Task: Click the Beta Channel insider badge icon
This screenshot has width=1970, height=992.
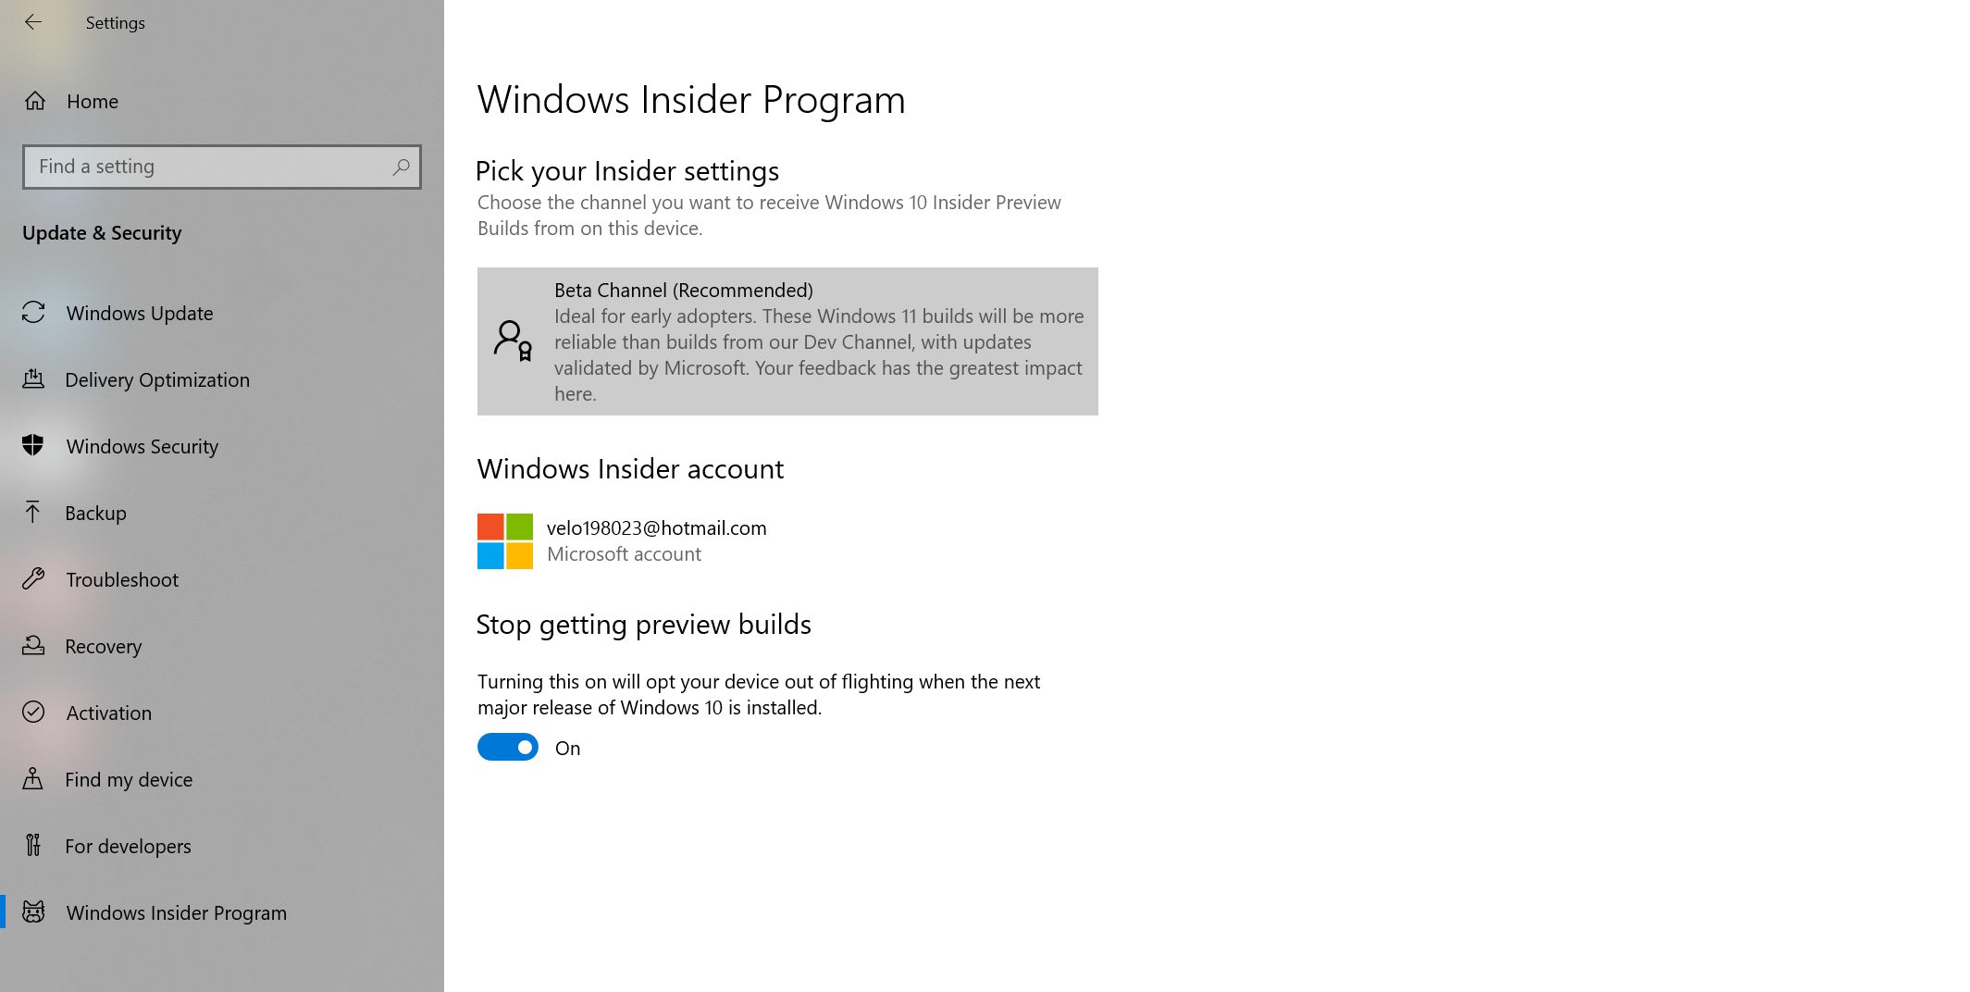Action: tap(513, 341)
